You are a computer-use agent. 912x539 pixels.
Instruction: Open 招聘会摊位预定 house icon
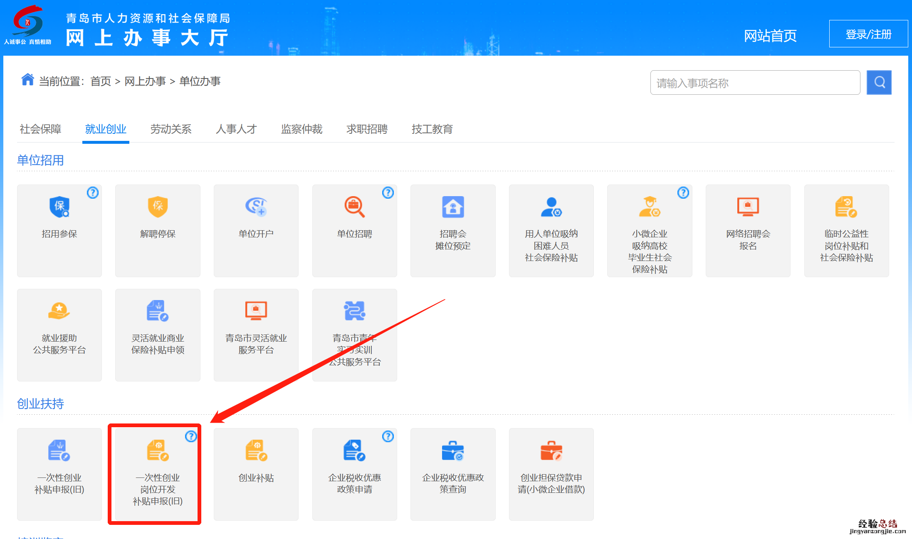point(453,207)
